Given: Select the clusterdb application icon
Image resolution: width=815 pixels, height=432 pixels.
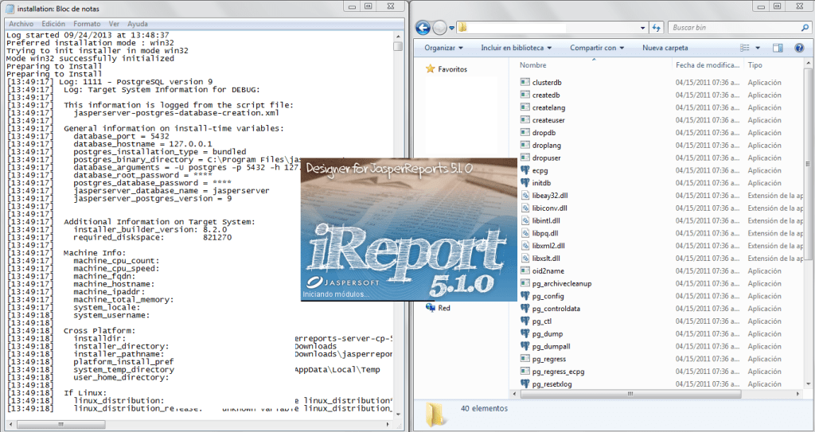Looking at the screenshot, I should [524, 82].
